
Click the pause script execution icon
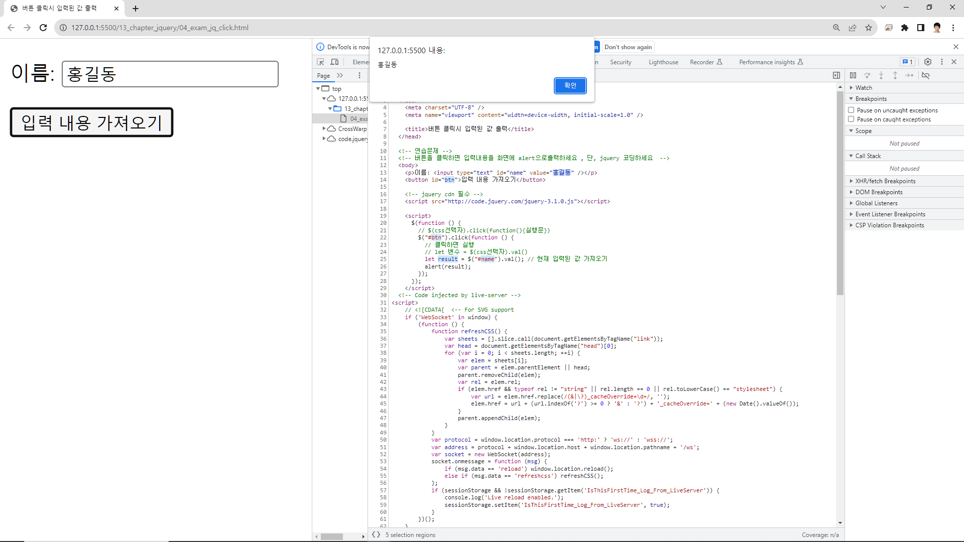853,75
